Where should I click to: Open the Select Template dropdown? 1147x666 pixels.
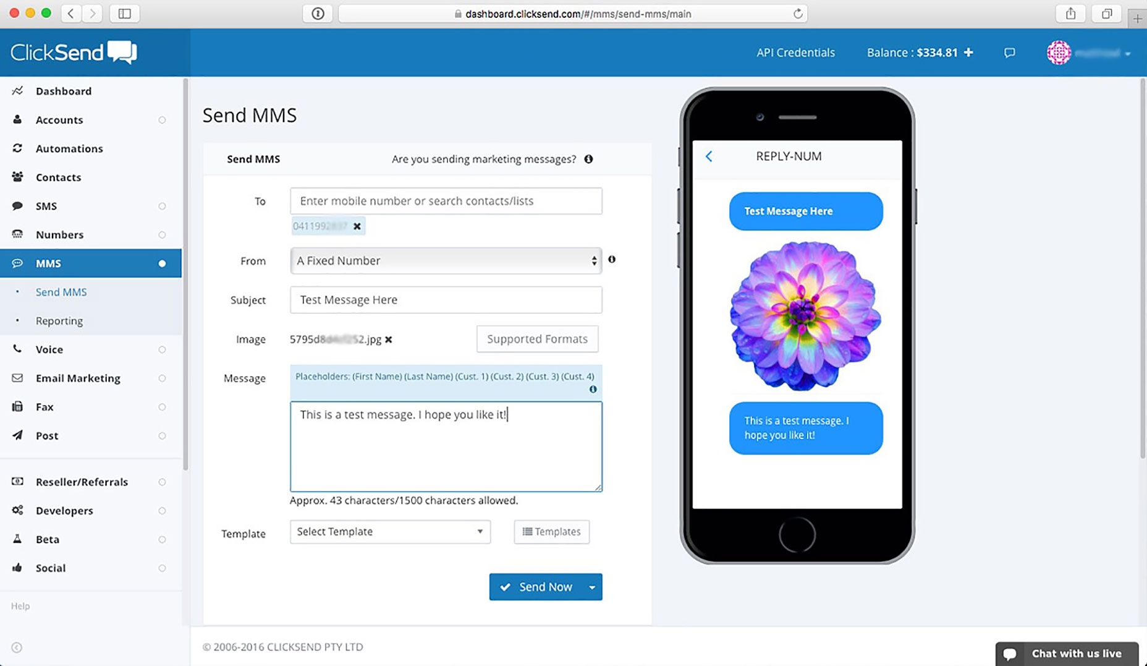390,532
